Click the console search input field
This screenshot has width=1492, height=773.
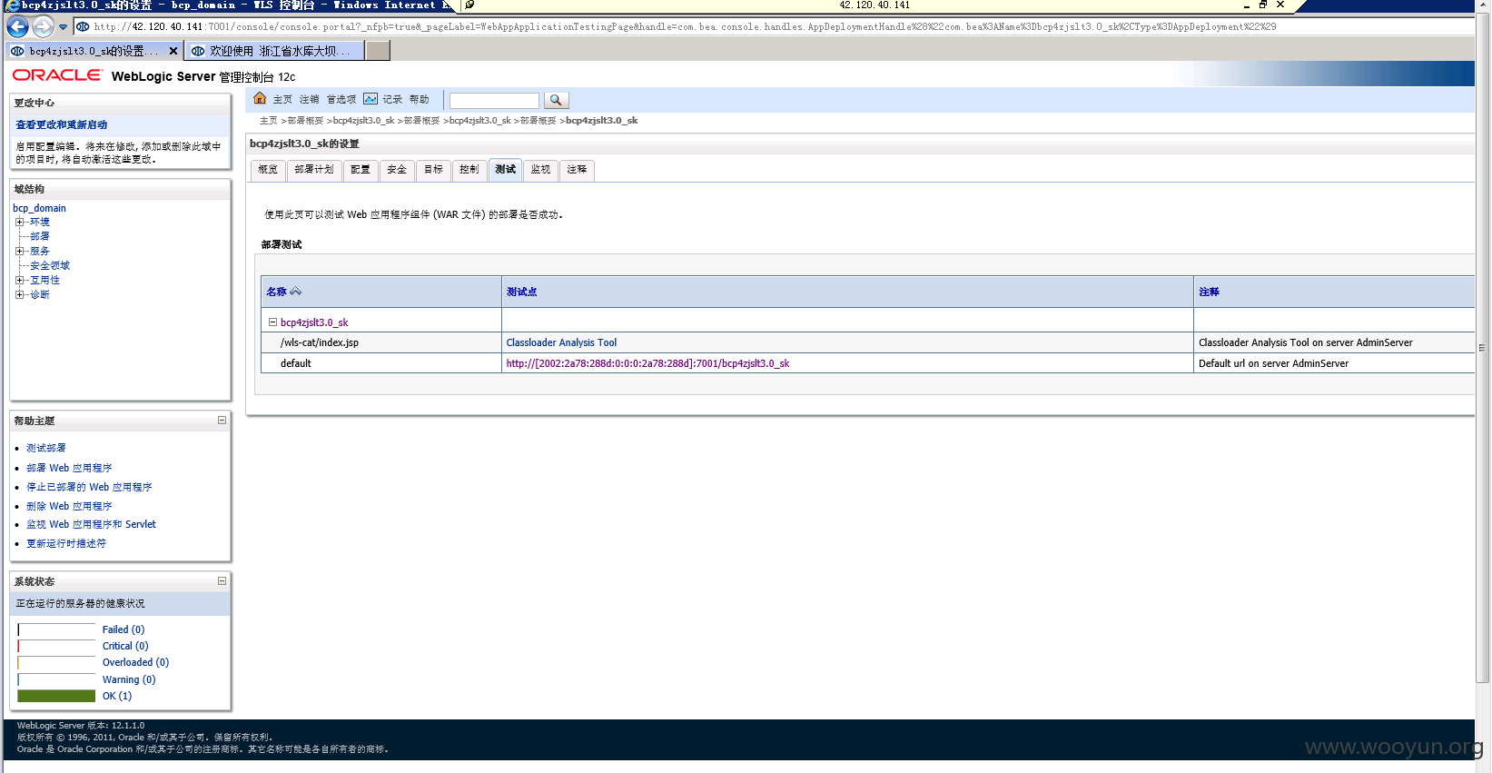[494, 101]
